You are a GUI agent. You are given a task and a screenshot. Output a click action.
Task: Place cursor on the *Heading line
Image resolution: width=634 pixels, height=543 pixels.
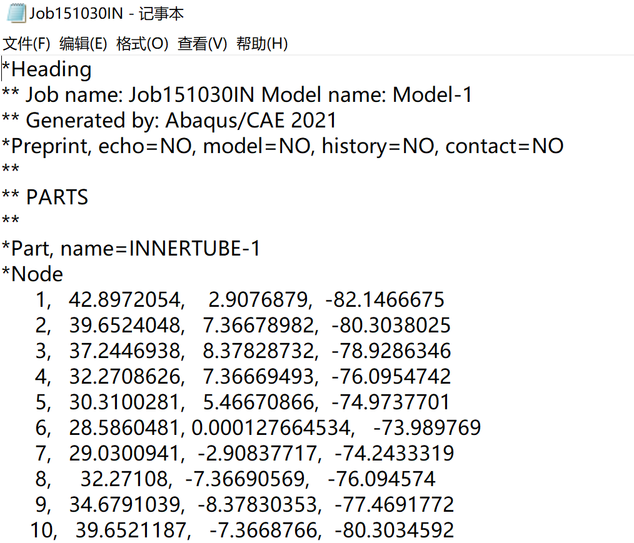[x=47, y=69]
